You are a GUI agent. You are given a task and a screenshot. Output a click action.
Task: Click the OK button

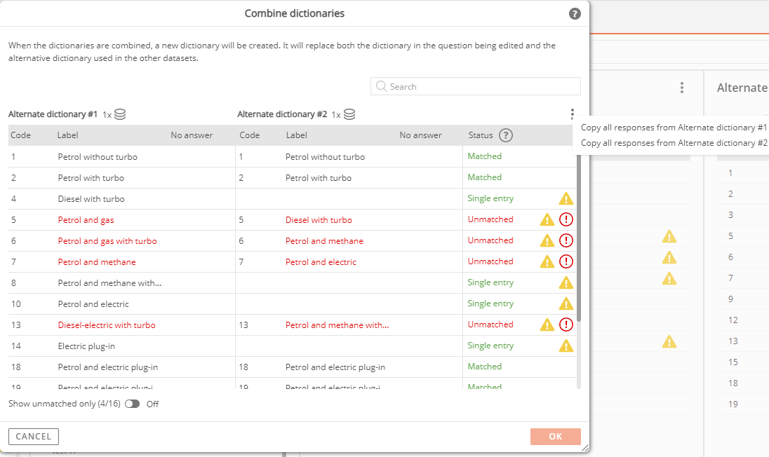tap(556, 437)
